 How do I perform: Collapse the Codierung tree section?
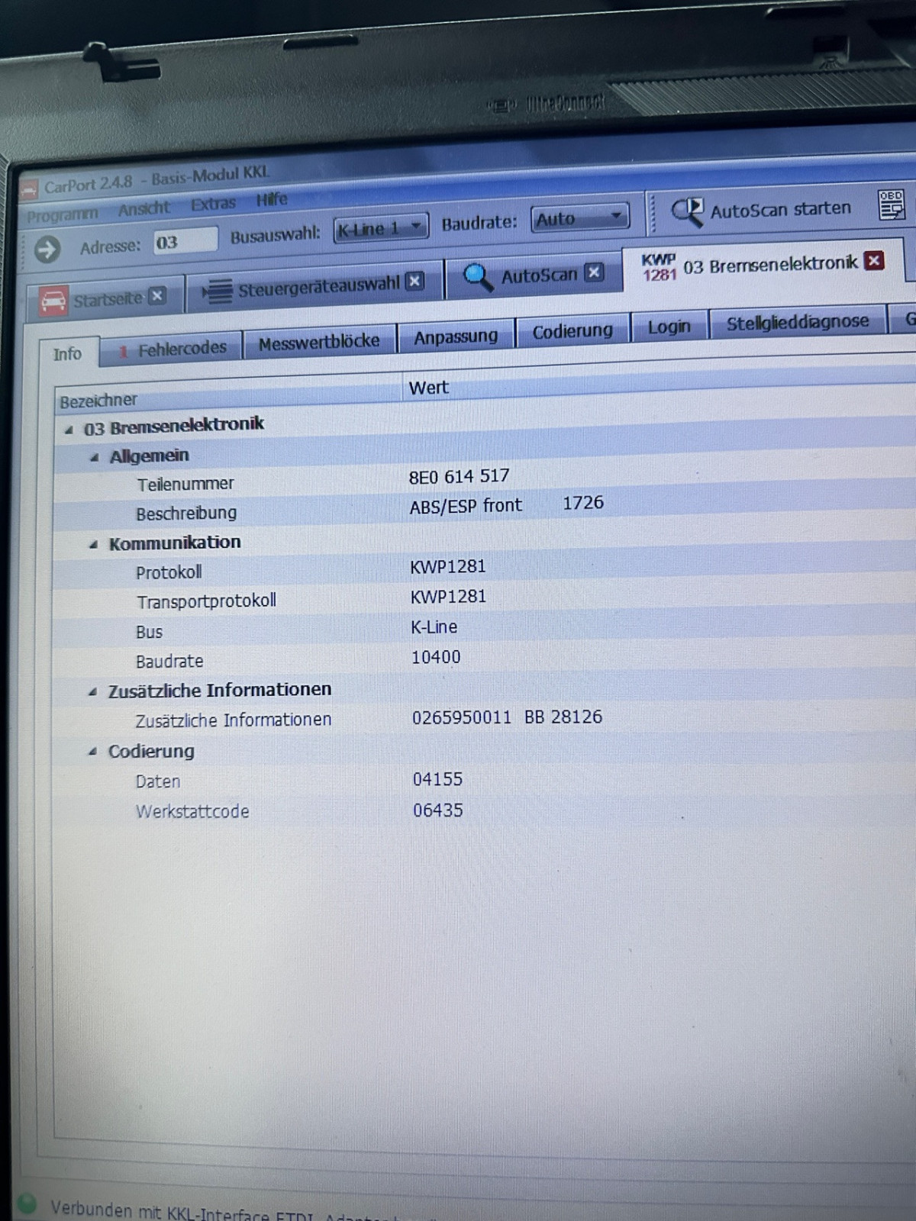[93, 752]
